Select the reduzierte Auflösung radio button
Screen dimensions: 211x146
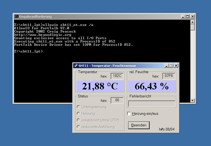point(78,127)
